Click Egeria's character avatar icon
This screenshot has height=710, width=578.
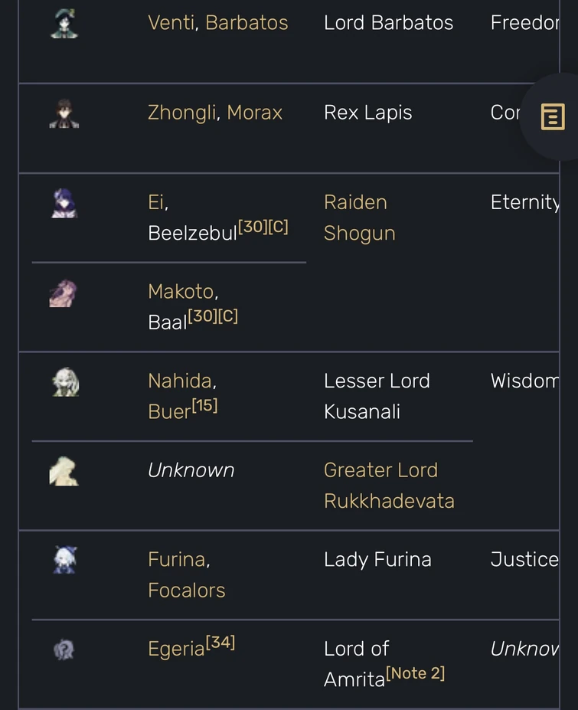click(x=65, y=649)
